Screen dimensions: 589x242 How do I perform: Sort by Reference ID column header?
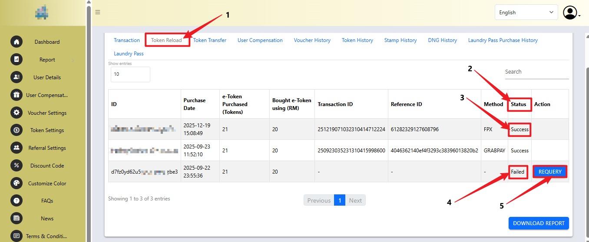point(434,104)
